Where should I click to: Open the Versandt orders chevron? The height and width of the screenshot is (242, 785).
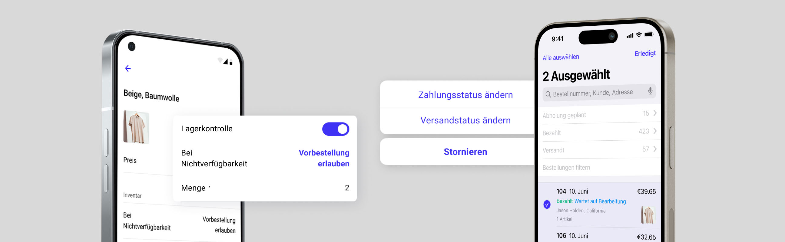click(x=655, y=149)
